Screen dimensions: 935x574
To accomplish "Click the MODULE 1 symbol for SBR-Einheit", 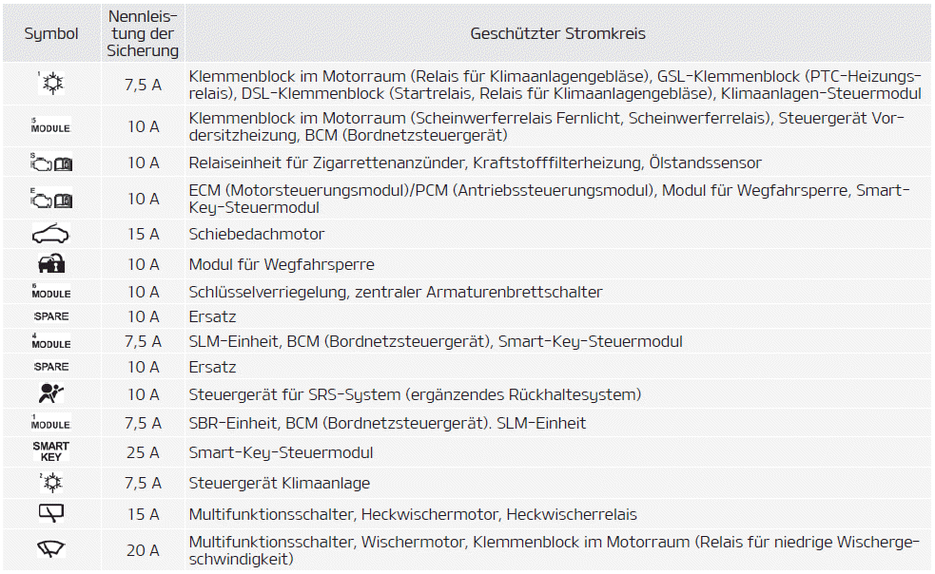I will pyautogui.click(x=50, y=423).
